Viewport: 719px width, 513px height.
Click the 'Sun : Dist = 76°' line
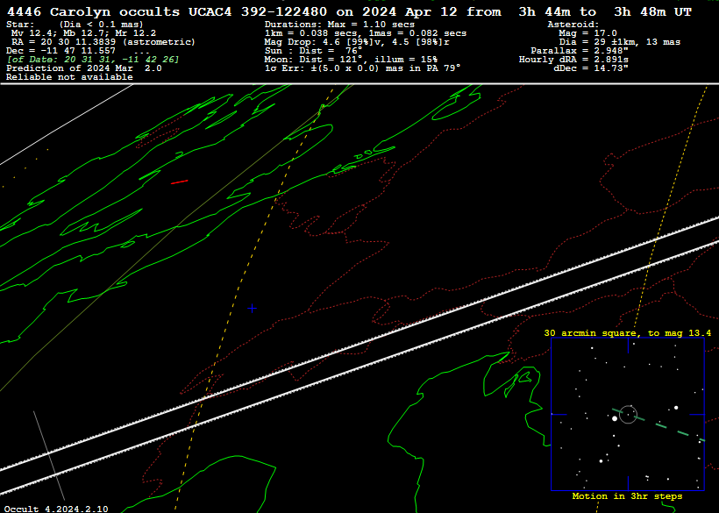314,51
